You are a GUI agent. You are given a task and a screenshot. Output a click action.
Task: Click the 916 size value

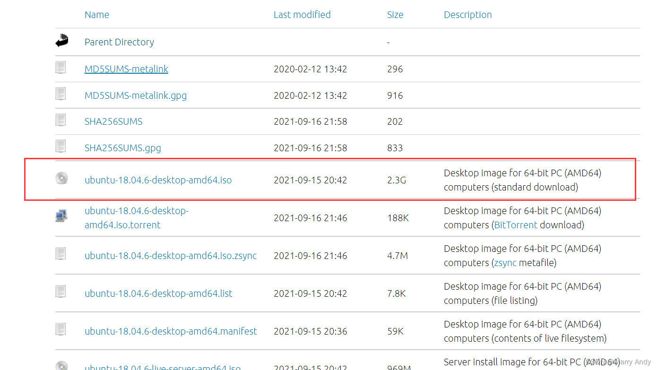(x=395, y=95)
